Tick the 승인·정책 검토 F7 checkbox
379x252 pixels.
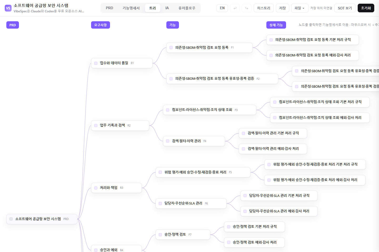pos(160,235)
